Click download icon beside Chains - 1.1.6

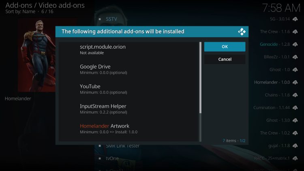tap(295, 95)
